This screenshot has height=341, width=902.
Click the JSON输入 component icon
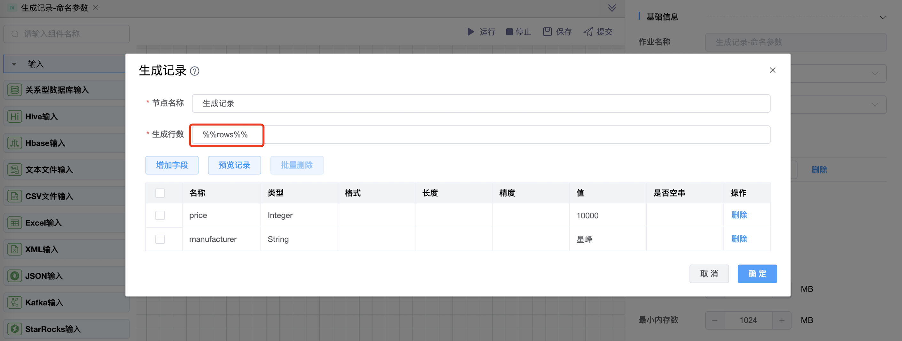pos(14,276)
